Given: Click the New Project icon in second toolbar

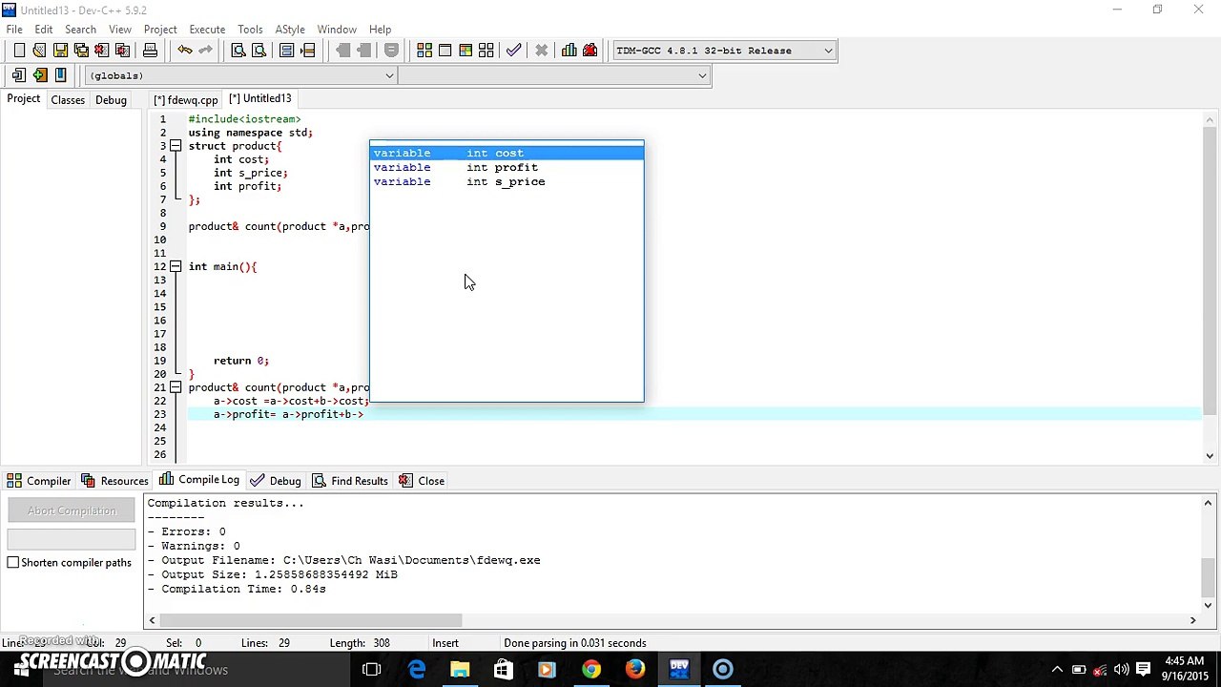Looking at the screenshot, I should (19, 75).
